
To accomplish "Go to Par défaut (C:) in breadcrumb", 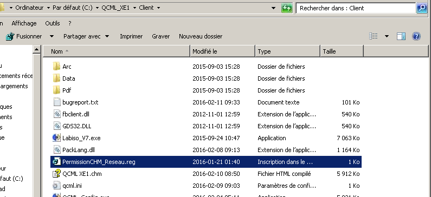I will pos(73,8).
